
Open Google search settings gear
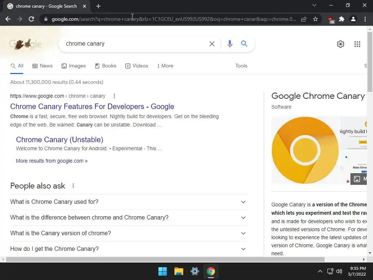[x=341, y=44]
